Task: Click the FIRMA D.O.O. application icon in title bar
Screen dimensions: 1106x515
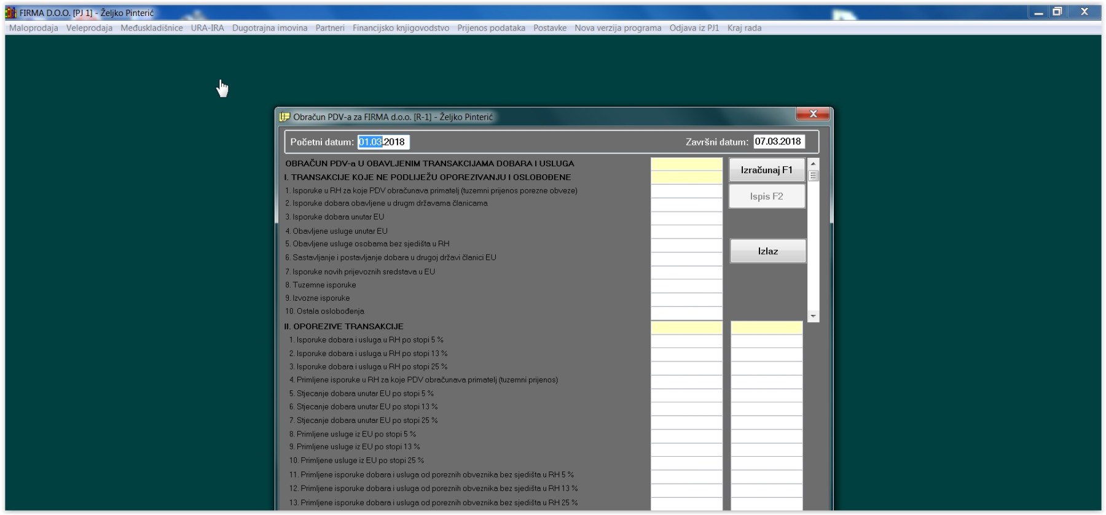Action: point(10,12)
